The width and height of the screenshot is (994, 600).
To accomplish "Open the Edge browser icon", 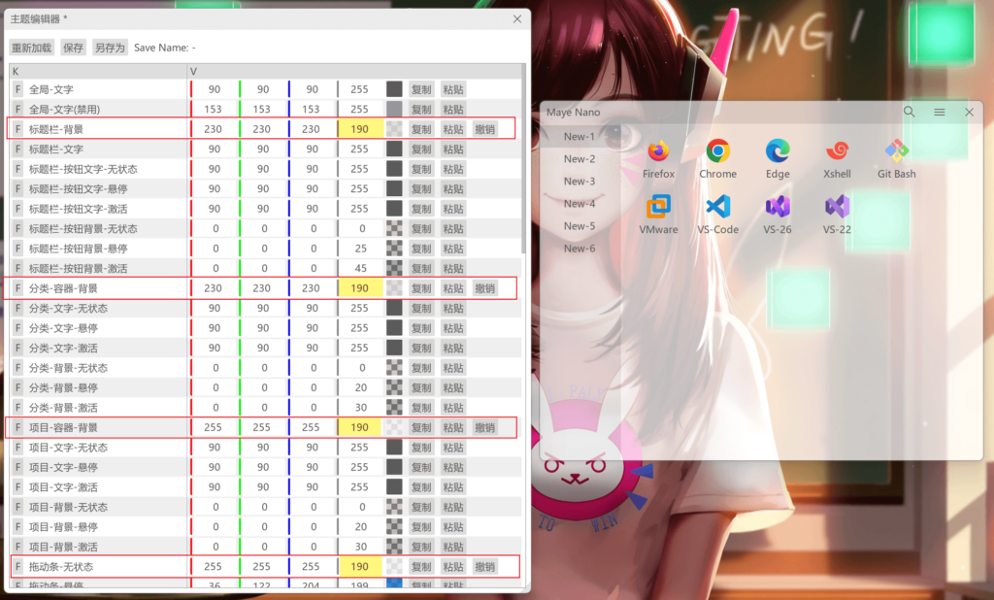I will 778,151.
